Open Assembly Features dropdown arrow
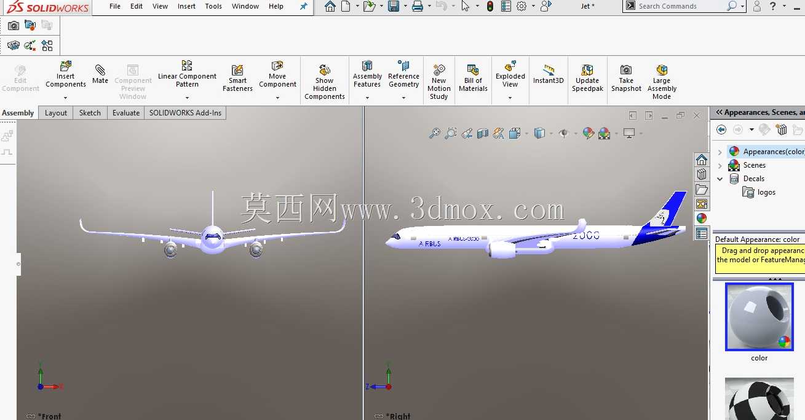Viewport: 805px width, 420px height. [367, 98]
